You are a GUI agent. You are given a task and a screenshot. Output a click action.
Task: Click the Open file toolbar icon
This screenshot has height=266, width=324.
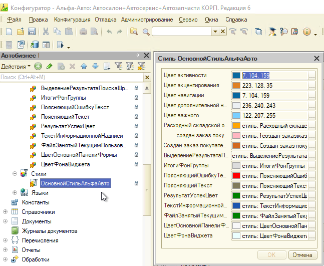21,32
